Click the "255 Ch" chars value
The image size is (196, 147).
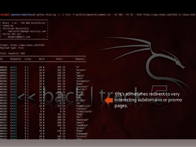(x=61, y=67)
